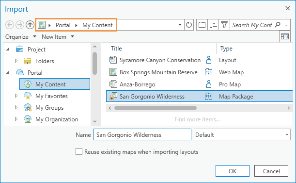Sort by the Type column header
296x183 pixels.
[226, 49]
